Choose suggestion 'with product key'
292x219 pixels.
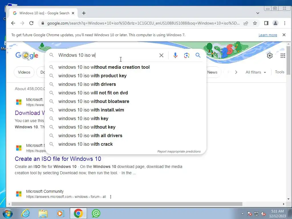pos(126,76)
